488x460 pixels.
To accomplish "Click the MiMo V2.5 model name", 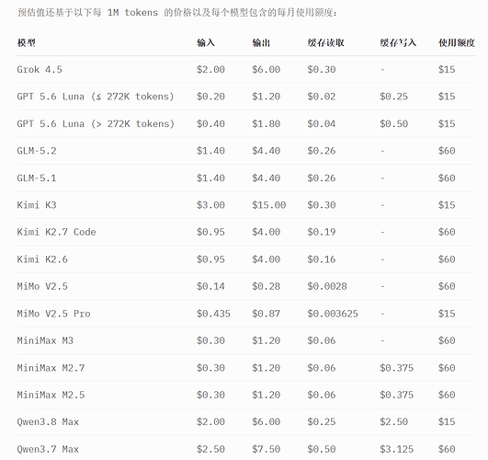I will tap(42, 286).
